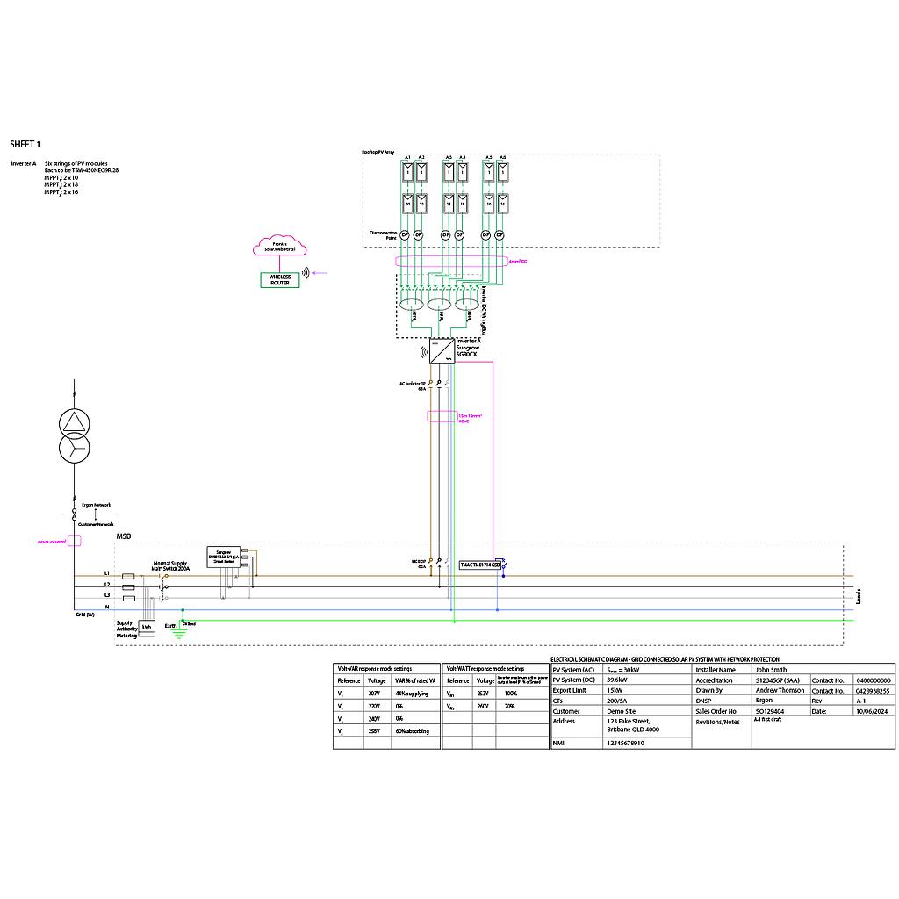The width and height of the screenshot is (899, 899).
Task: Click the Fronius Solar.Web Portal cloud symbol
Action: tap(280, 246)
